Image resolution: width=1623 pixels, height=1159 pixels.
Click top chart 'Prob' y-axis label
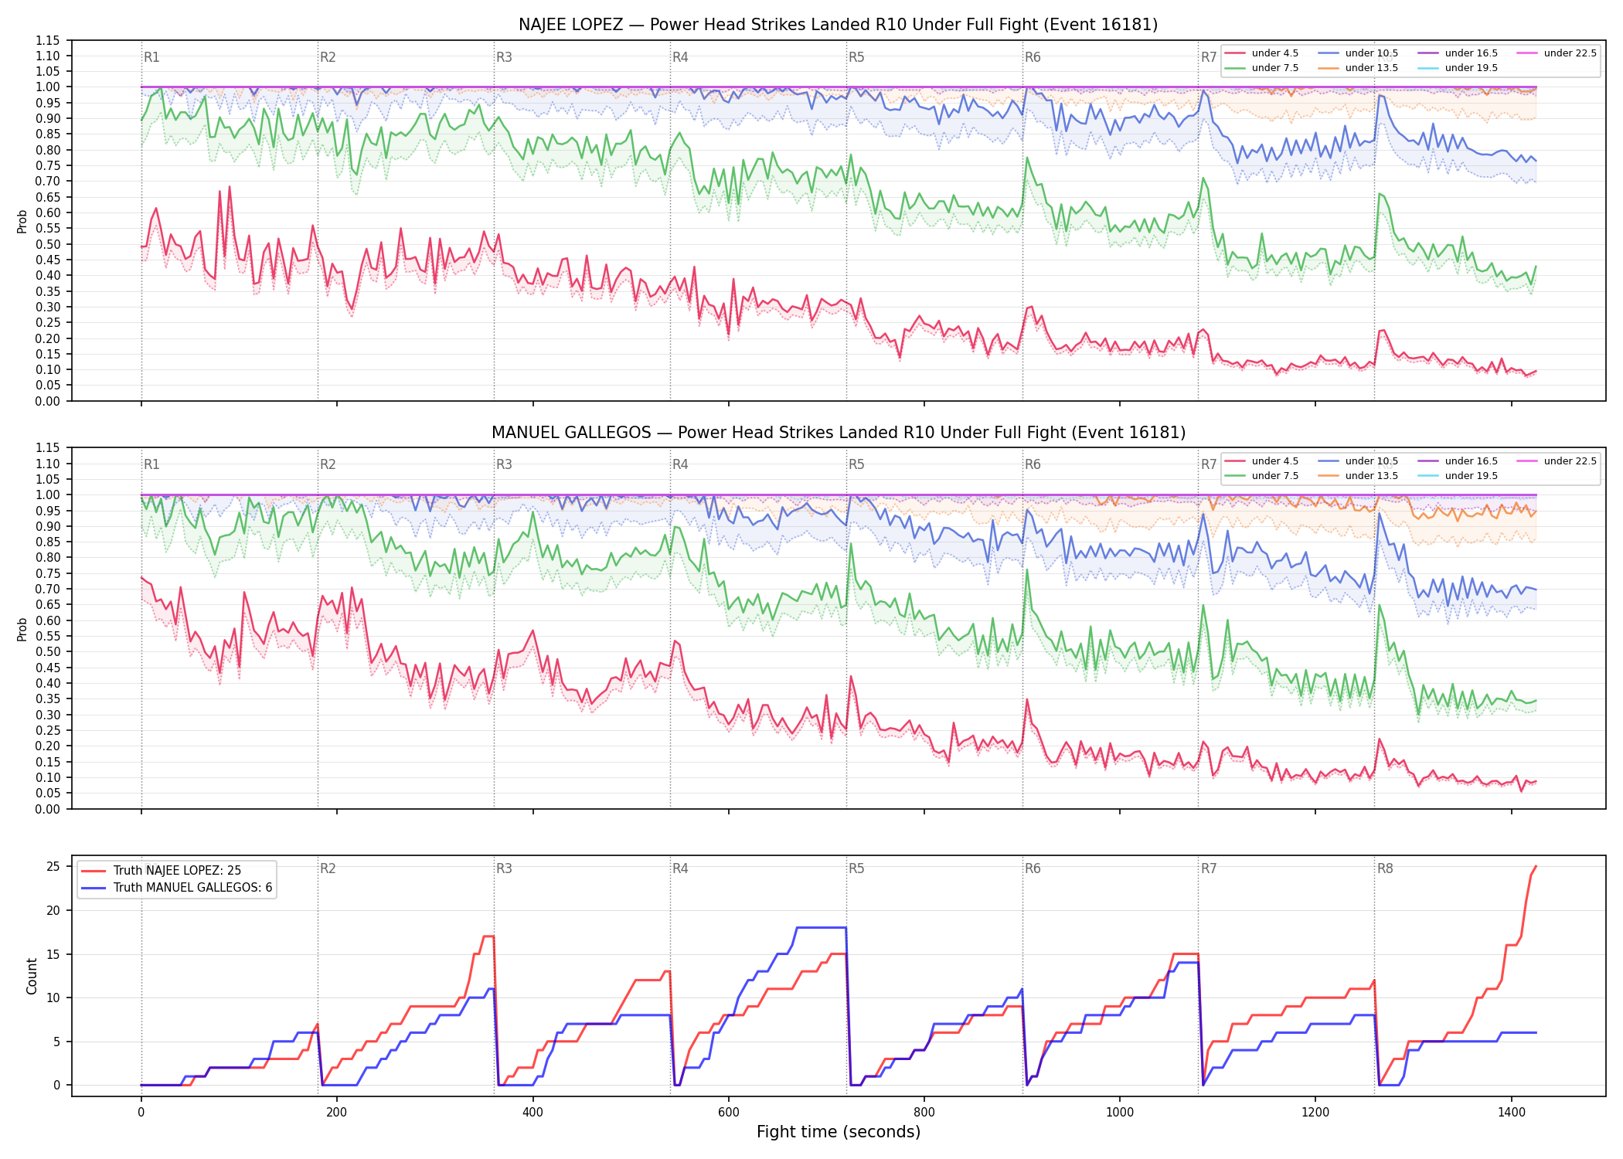[x=22, y=221]
